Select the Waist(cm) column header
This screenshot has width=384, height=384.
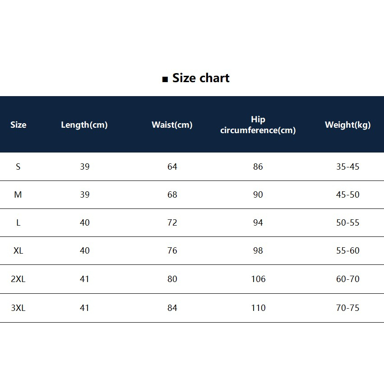click(172, 125)
